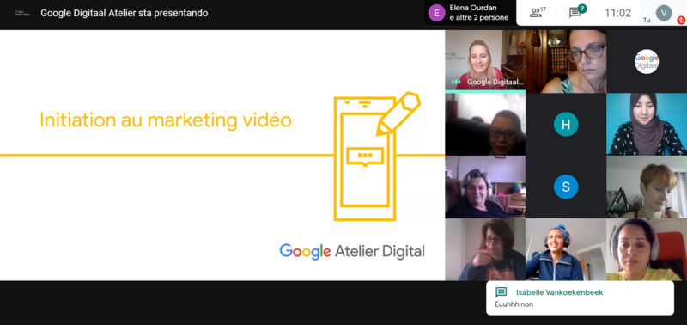Select the blue beanie headphones participant tile
Screen dimensions: 687x325
[x=566, y=249]
